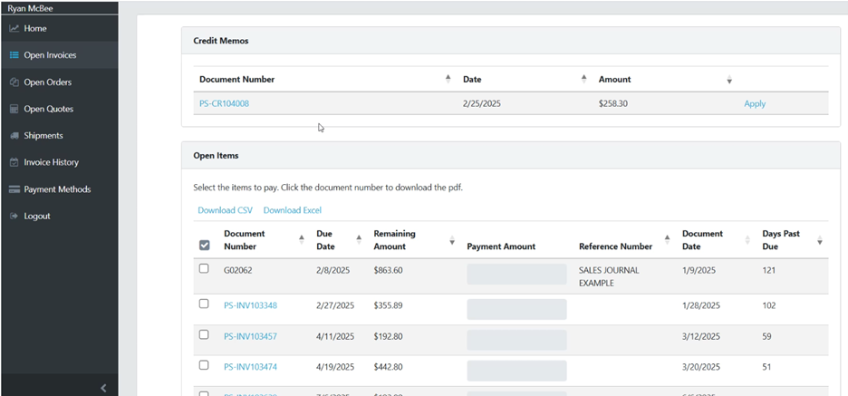Collapse the sidebar with the chevron
This screenshot has width=848, height=396.
point(104,387)
